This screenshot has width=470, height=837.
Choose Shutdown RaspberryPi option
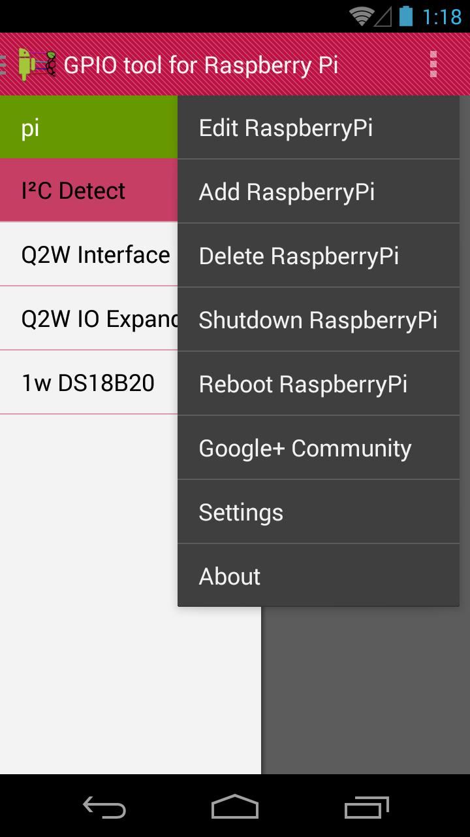point(318,320)
